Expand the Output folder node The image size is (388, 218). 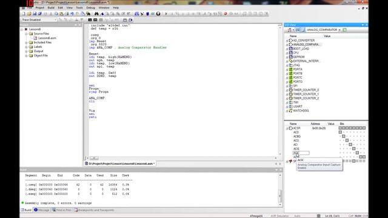(x=27, y=51)
